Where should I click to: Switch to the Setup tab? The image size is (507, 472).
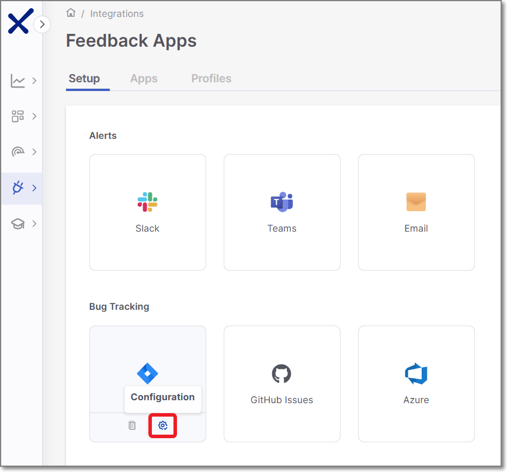tap(84, 79)
